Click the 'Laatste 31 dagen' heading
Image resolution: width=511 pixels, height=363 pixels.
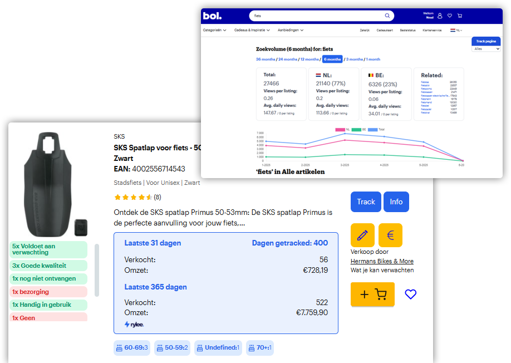click(x=153, y=243)
